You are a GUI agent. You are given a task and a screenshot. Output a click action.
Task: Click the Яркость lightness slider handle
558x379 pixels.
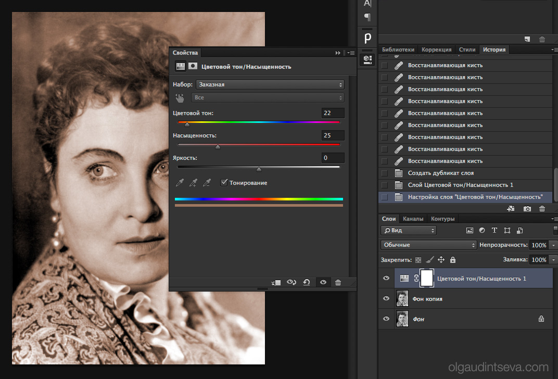click(x=259, y=169)
